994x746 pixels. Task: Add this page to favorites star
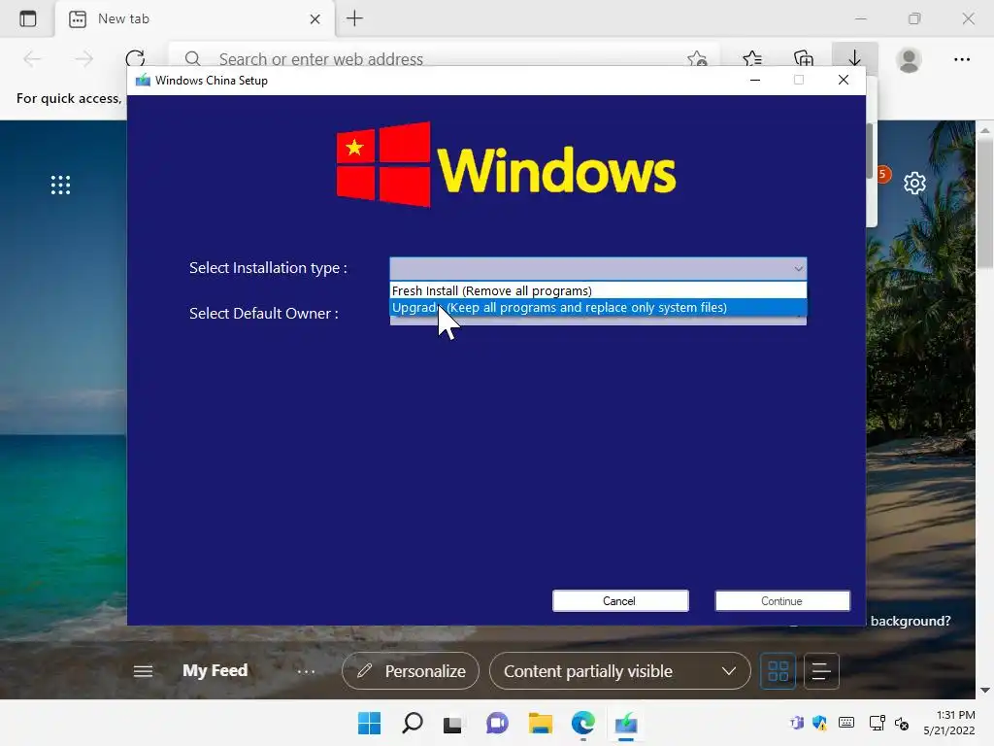click(x=697, y=59)
